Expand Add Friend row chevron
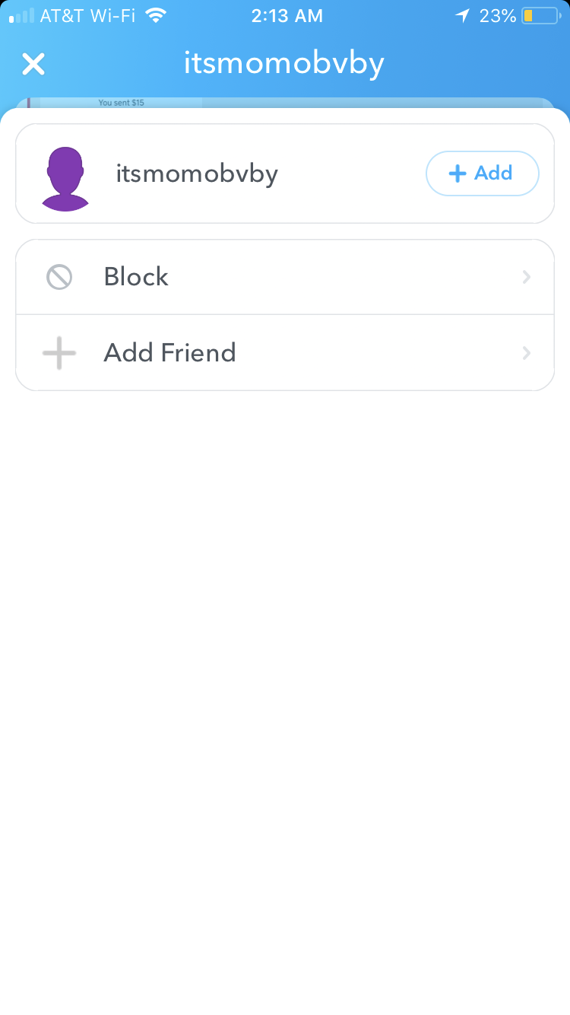Screen dimensions: 570x1015 (x=526, y=353)
